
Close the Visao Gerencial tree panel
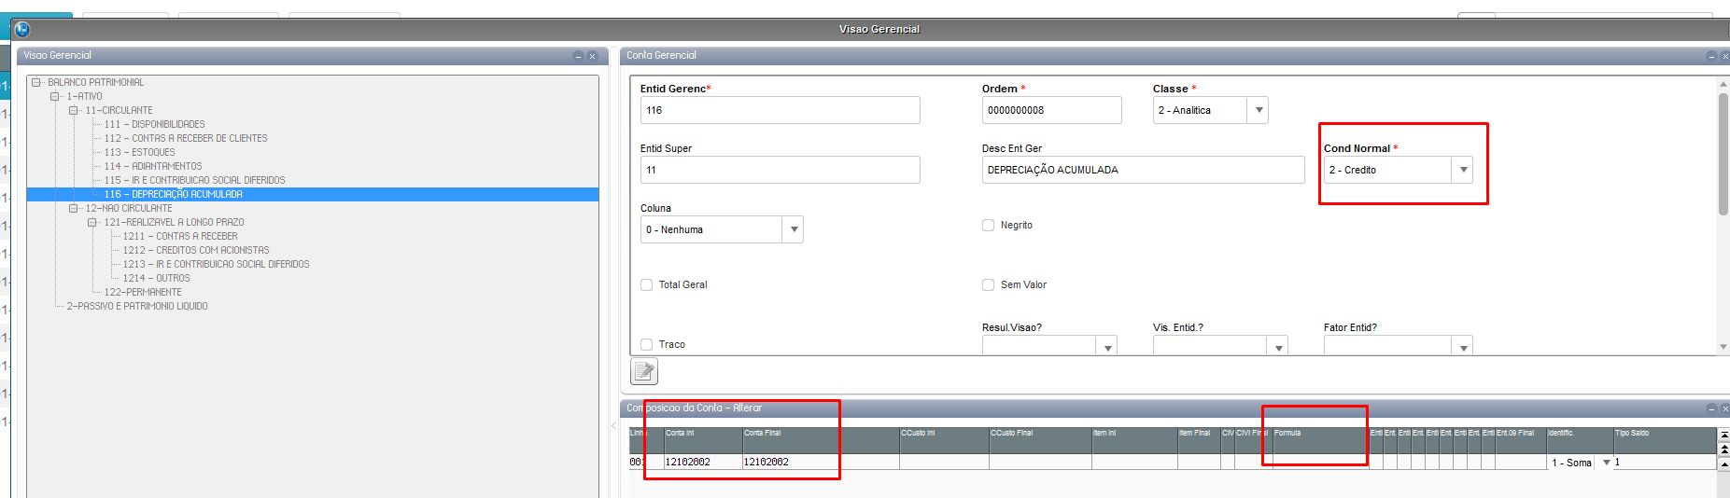(x=592, y=56)
